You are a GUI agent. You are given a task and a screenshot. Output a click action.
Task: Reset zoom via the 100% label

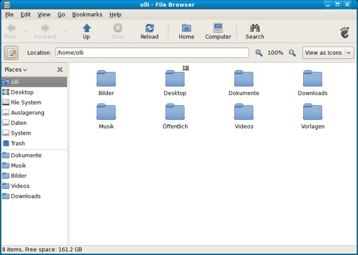pyautogui.click(x=275, y=53)
